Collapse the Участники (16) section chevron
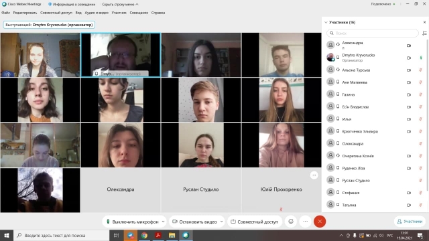Viewport: 429px width, 241px height. click(x=326, y=22)
